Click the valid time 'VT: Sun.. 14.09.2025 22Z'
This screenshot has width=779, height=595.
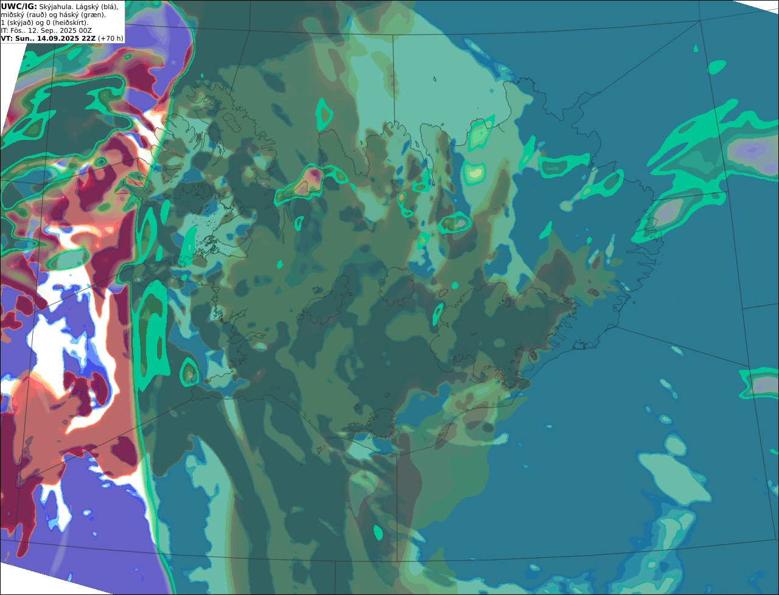(x=48, y=38)
